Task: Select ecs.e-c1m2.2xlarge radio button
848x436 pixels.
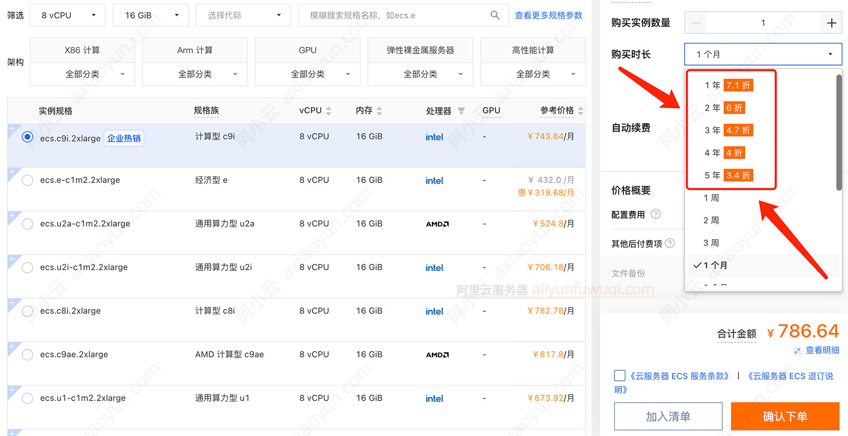Action: [x=28, y=180]
